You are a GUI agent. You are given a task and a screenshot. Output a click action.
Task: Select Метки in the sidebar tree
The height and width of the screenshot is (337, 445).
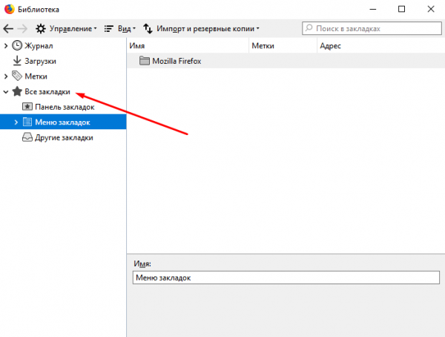click(36, 76)
